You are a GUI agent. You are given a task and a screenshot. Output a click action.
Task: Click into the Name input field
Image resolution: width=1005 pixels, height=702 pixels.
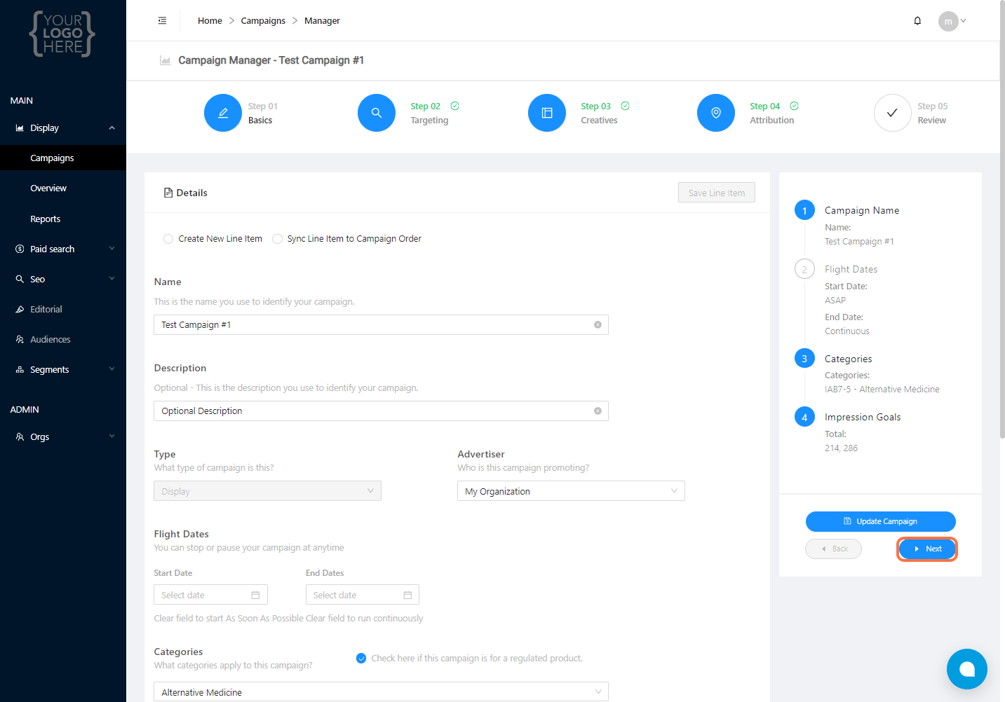click(381, 325)
